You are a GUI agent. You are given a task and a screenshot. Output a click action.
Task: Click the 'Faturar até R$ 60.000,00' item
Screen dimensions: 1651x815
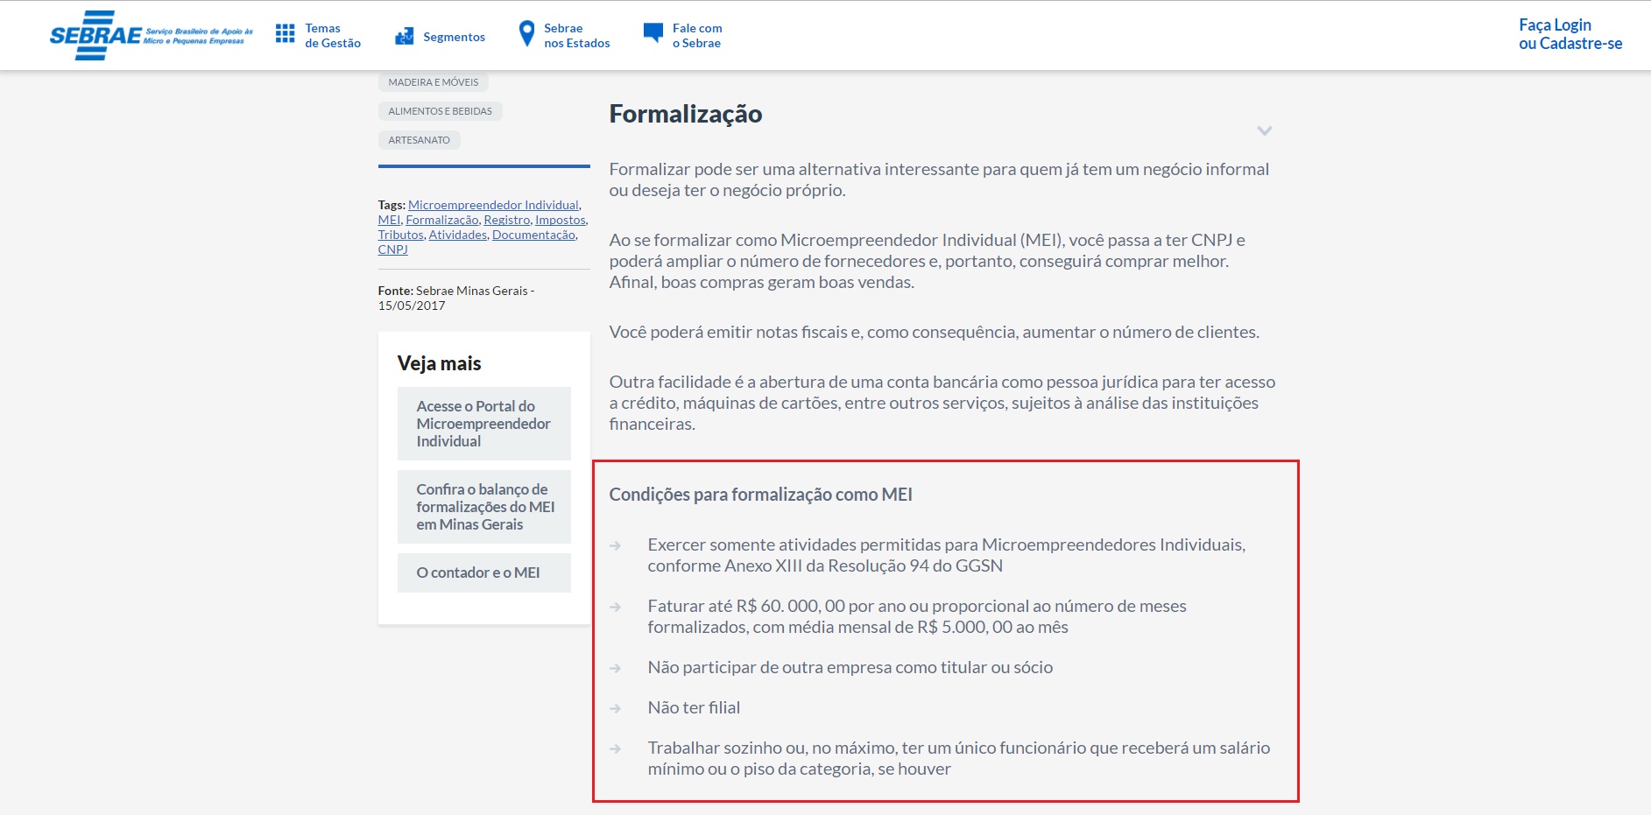917,616
